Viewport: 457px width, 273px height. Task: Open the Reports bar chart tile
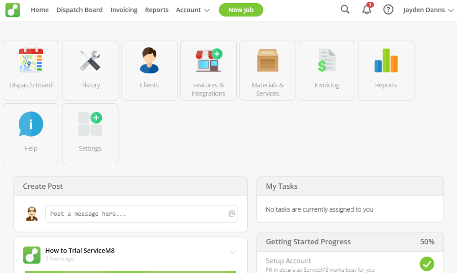[386, 70]
